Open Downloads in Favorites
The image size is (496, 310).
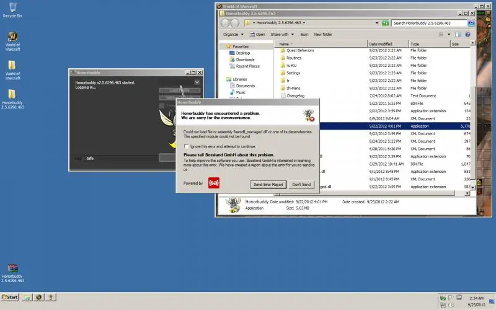coord(245,60)
